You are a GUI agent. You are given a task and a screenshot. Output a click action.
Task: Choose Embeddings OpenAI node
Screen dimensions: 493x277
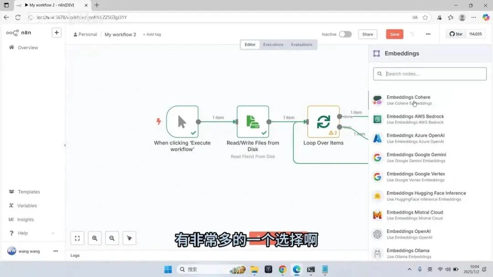click(430, 234)
